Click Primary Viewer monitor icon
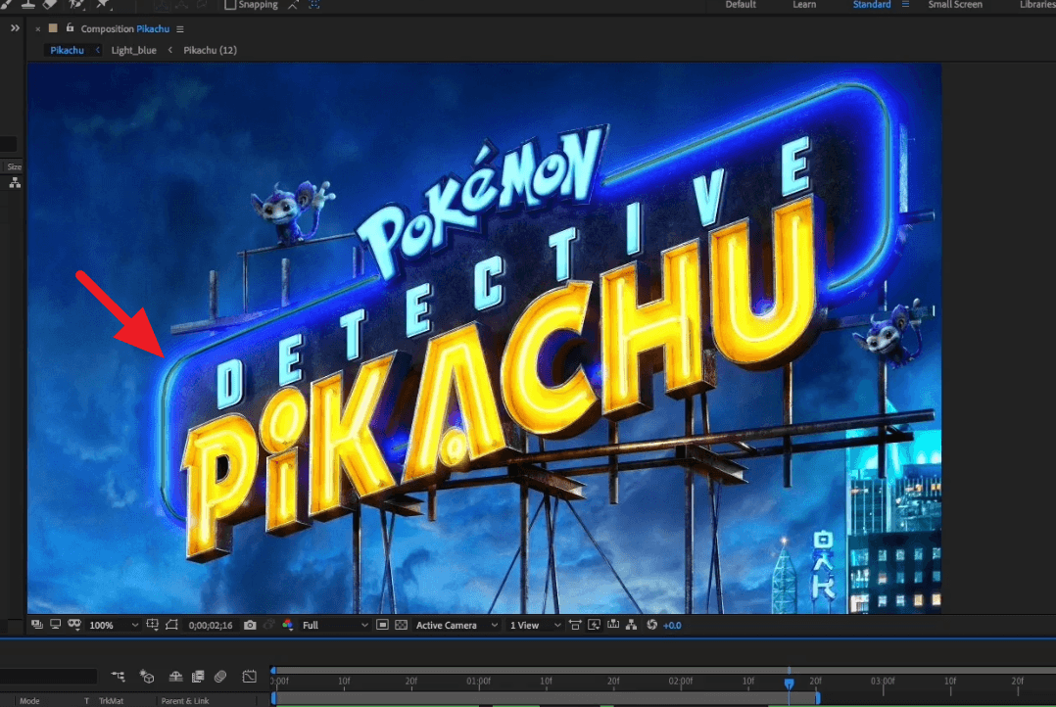Viewport: 1056px width, 707px height. (55, 625)
